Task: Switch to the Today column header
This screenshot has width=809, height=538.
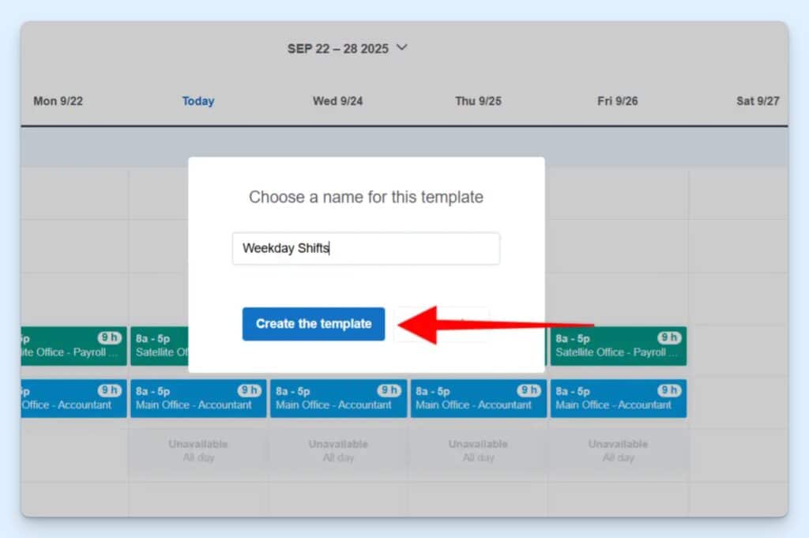Action: pos(198,101)
